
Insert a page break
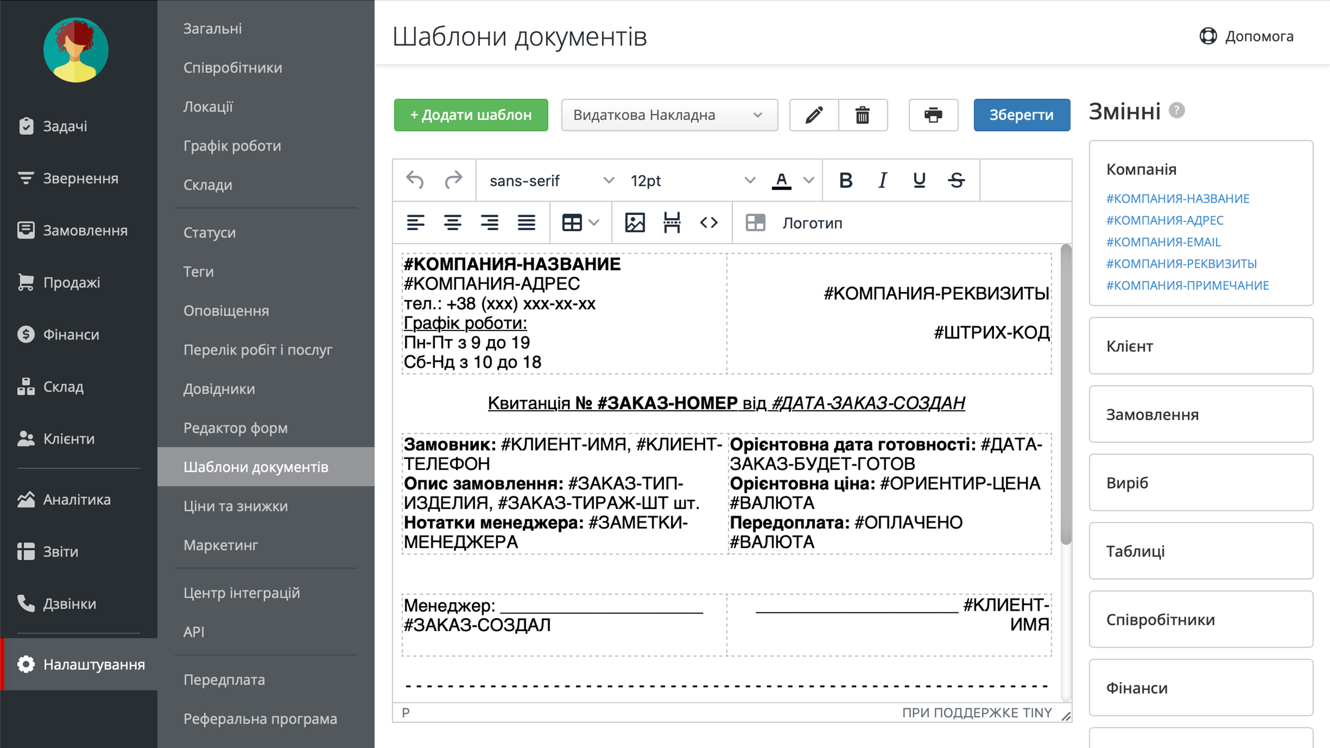point(672,223)
